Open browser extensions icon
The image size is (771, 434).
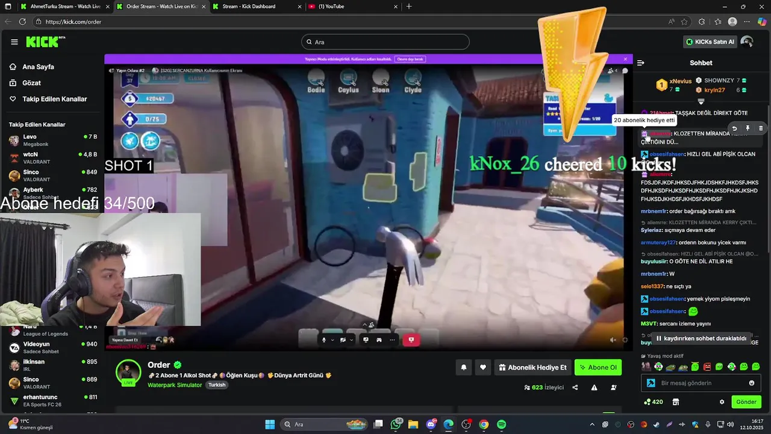coord(702,22)
